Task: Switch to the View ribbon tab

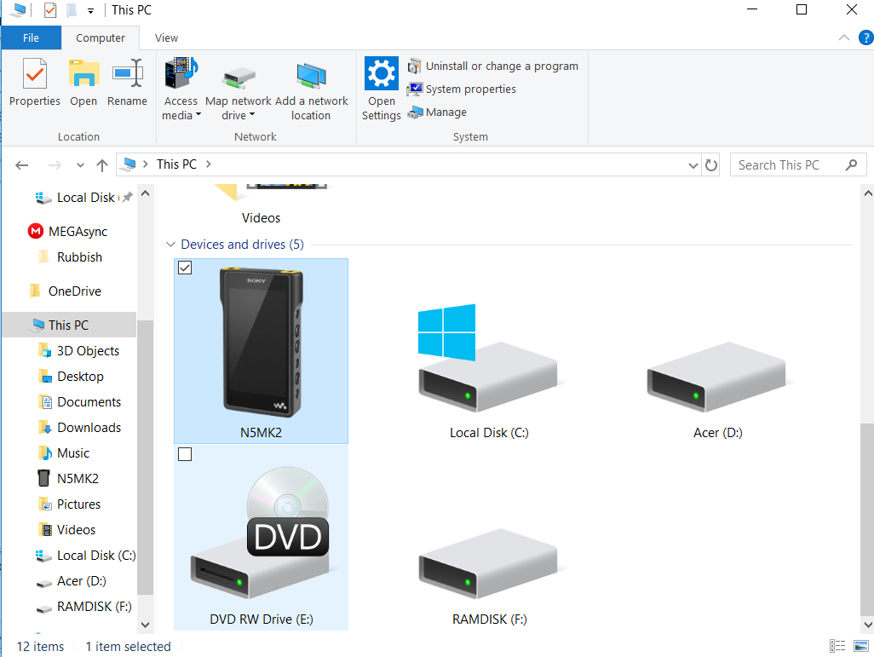Action: pyautogui.click(x=166, y=38)
